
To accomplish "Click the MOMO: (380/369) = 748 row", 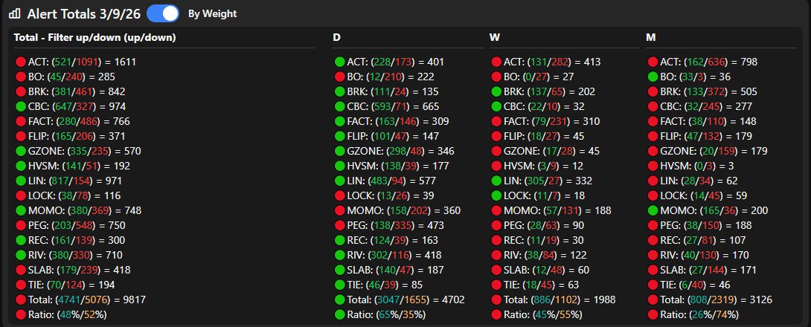I will coord(79,211).
